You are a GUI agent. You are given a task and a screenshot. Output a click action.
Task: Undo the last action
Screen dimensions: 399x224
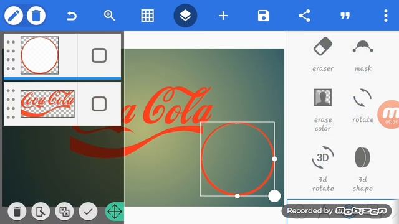72,16
